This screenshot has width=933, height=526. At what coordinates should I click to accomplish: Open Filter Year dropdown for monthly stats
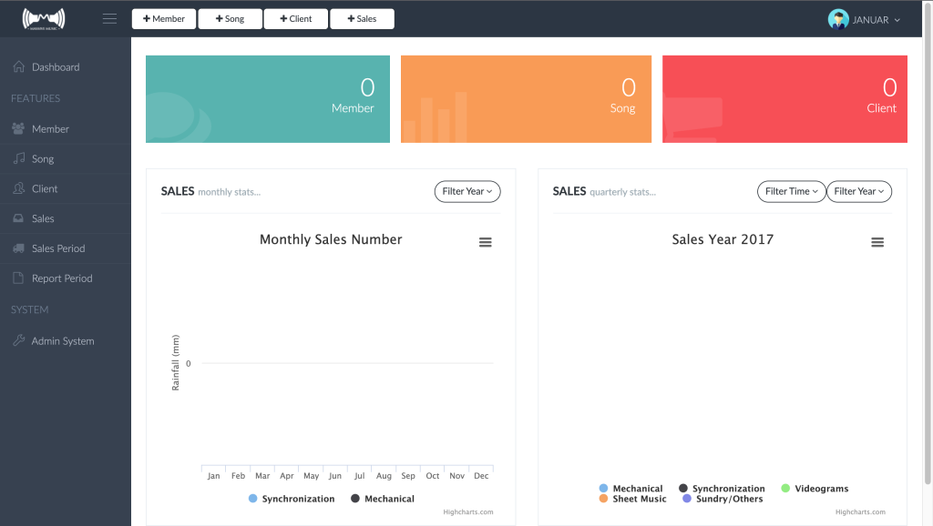pyautogui.click(x=467, y=191)
